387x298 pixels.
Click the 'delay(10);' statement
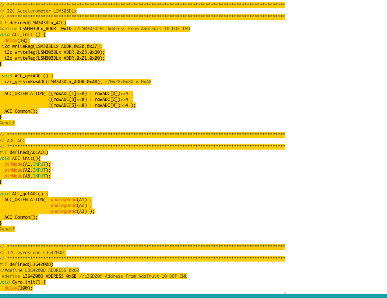point(17,41)
